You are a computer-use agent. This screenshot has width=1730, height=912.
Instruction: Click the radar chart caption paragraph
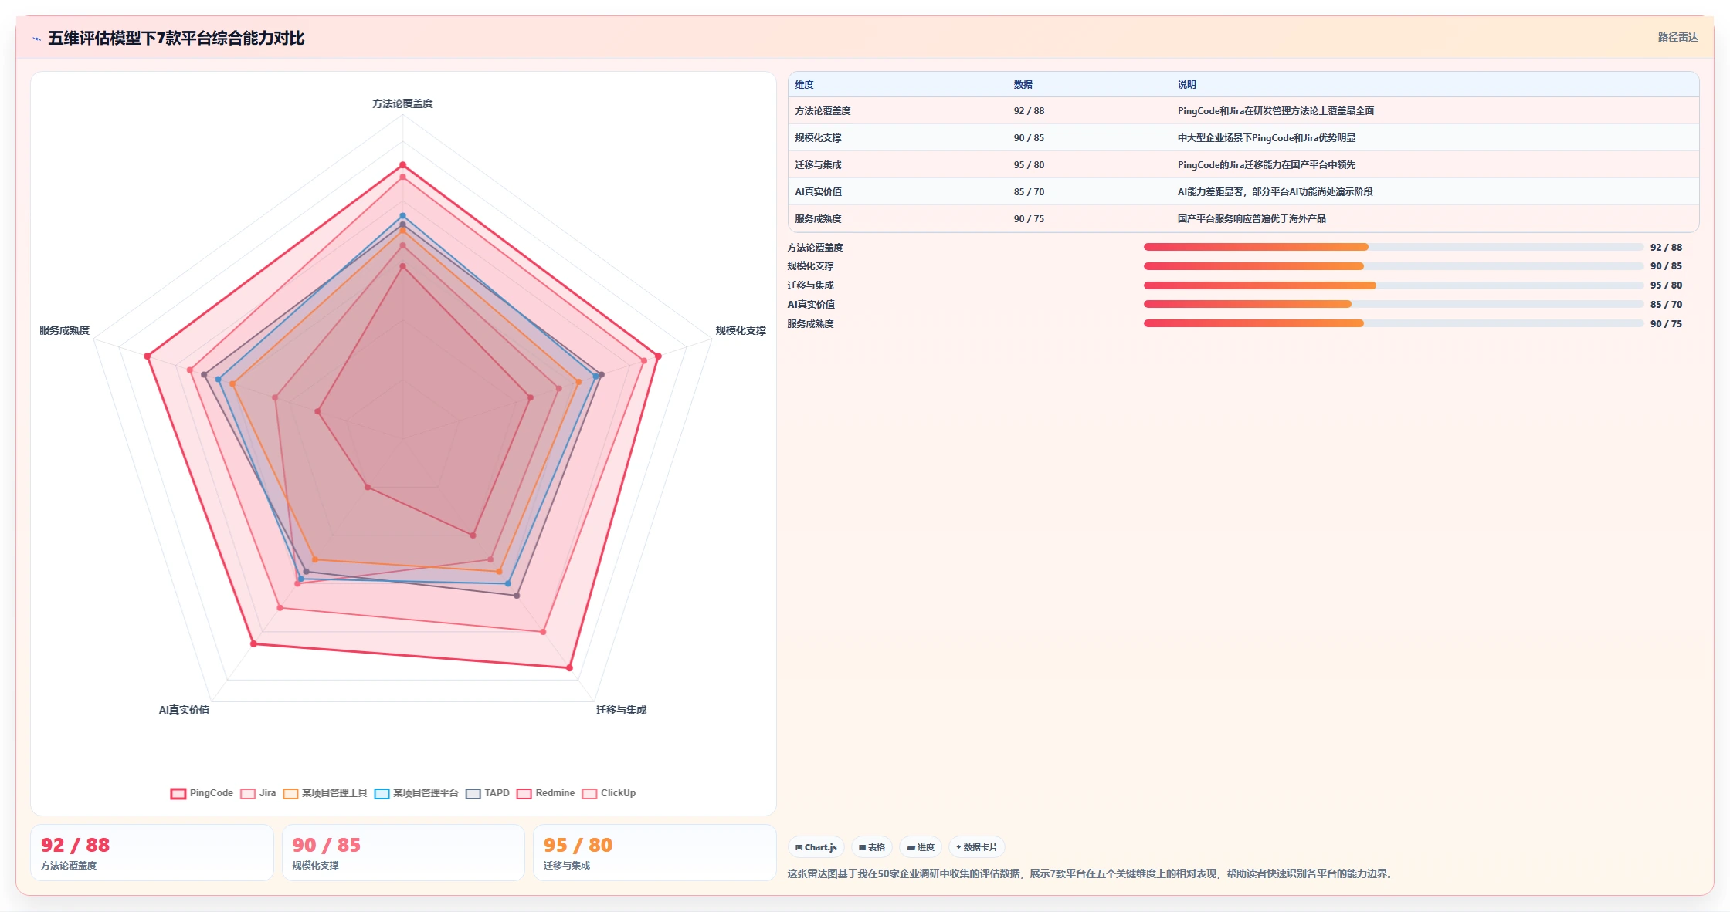coord(1091,874)
